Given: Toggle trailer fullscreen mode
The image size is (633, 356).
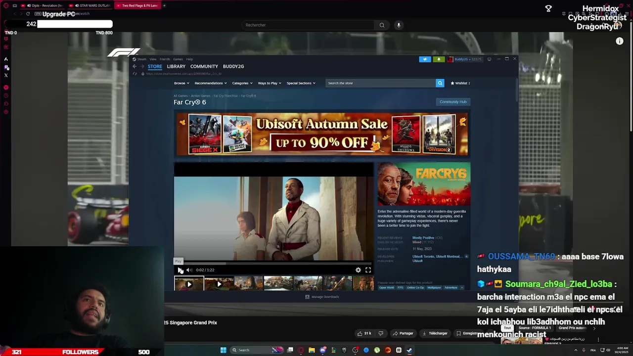Looking at the screenshot, I should [368, 270].
